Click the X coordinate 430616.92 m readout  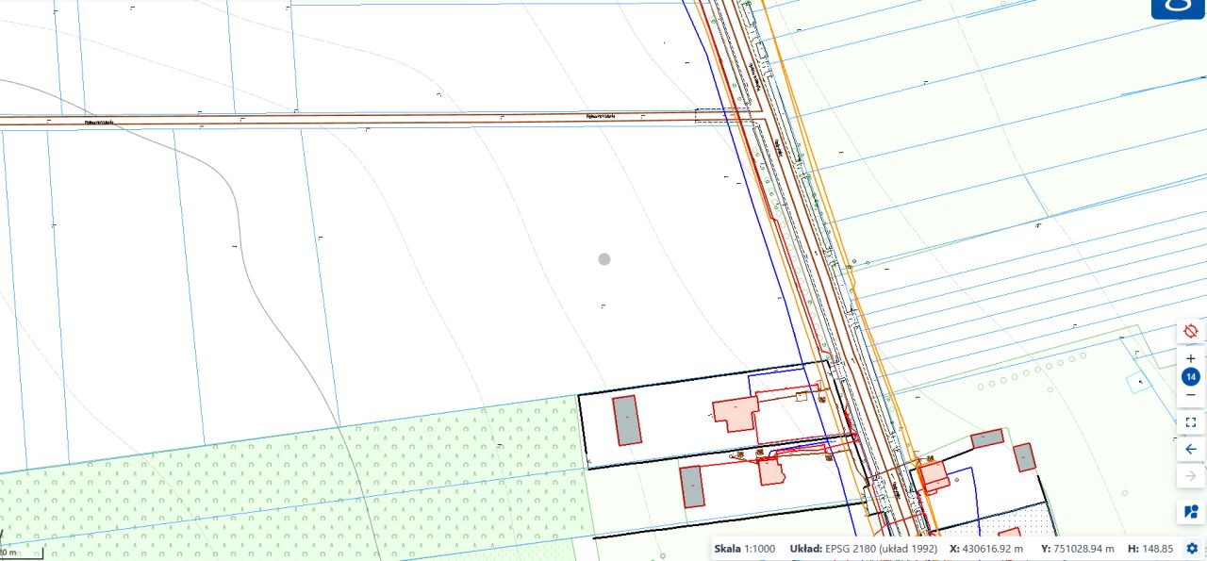pos(986,549)
